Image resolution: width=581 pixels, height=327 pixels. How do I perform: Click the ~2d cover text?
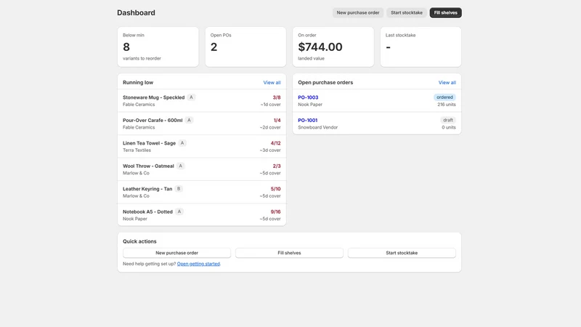click(x=270, y=128)
